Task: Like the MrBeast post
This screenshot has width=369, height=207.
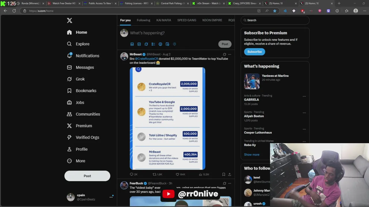Action: pos(180,174)
